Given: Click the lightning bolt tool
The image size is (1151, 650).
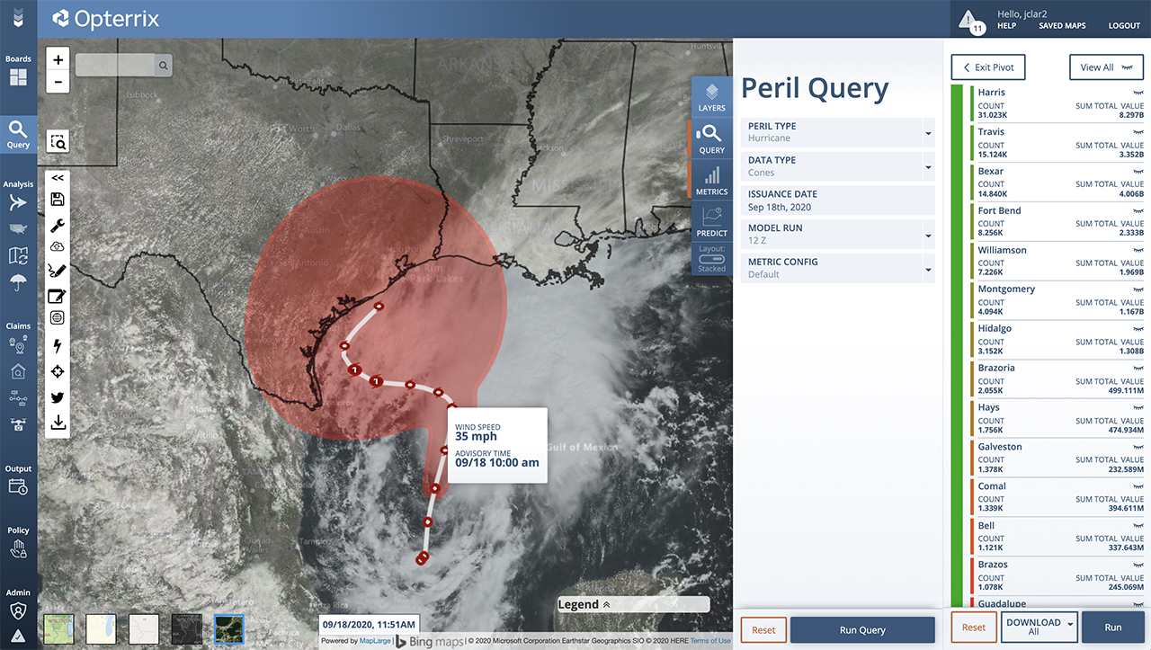Looking at the screenshot, I should 58,345.
